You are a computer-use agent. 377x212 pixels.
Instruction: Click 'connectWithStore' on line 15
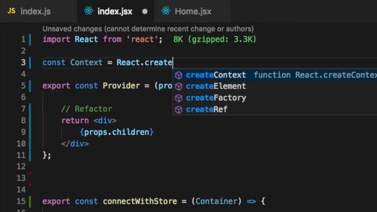pos(140,201)
